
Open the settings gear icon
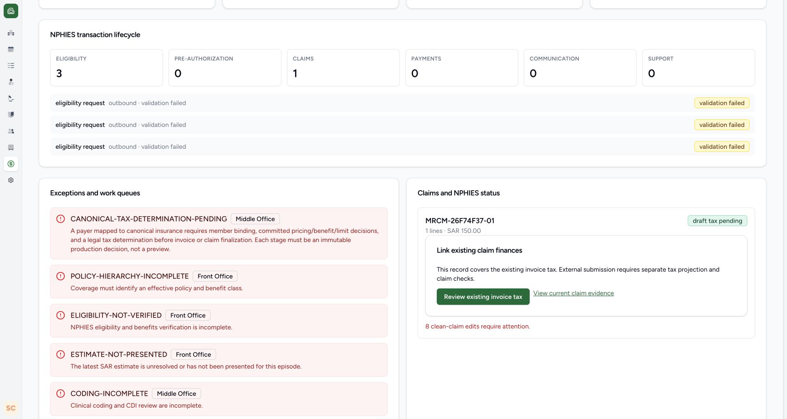click(x=11, y=180)
